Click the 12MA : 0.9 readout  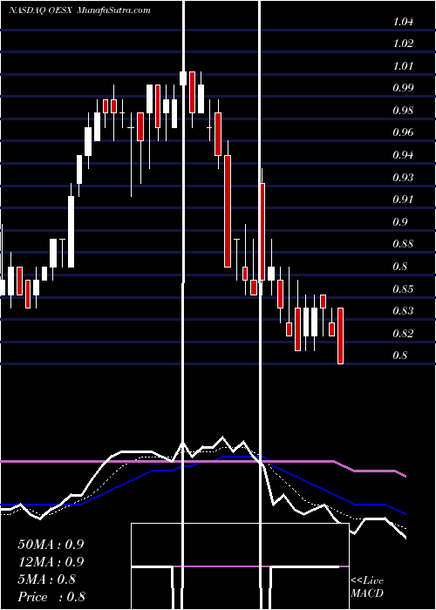51,562
